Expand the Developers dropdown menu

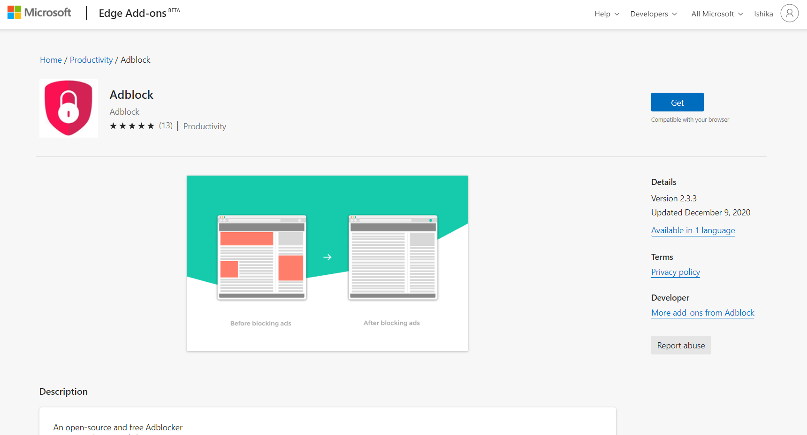(x=653, y=14)
